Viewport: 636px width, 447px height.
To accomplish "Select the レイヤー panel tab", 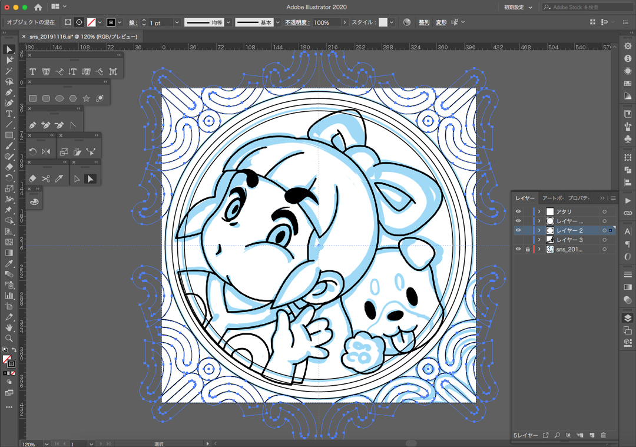I will pyautogui.click(x=525, y=198).
